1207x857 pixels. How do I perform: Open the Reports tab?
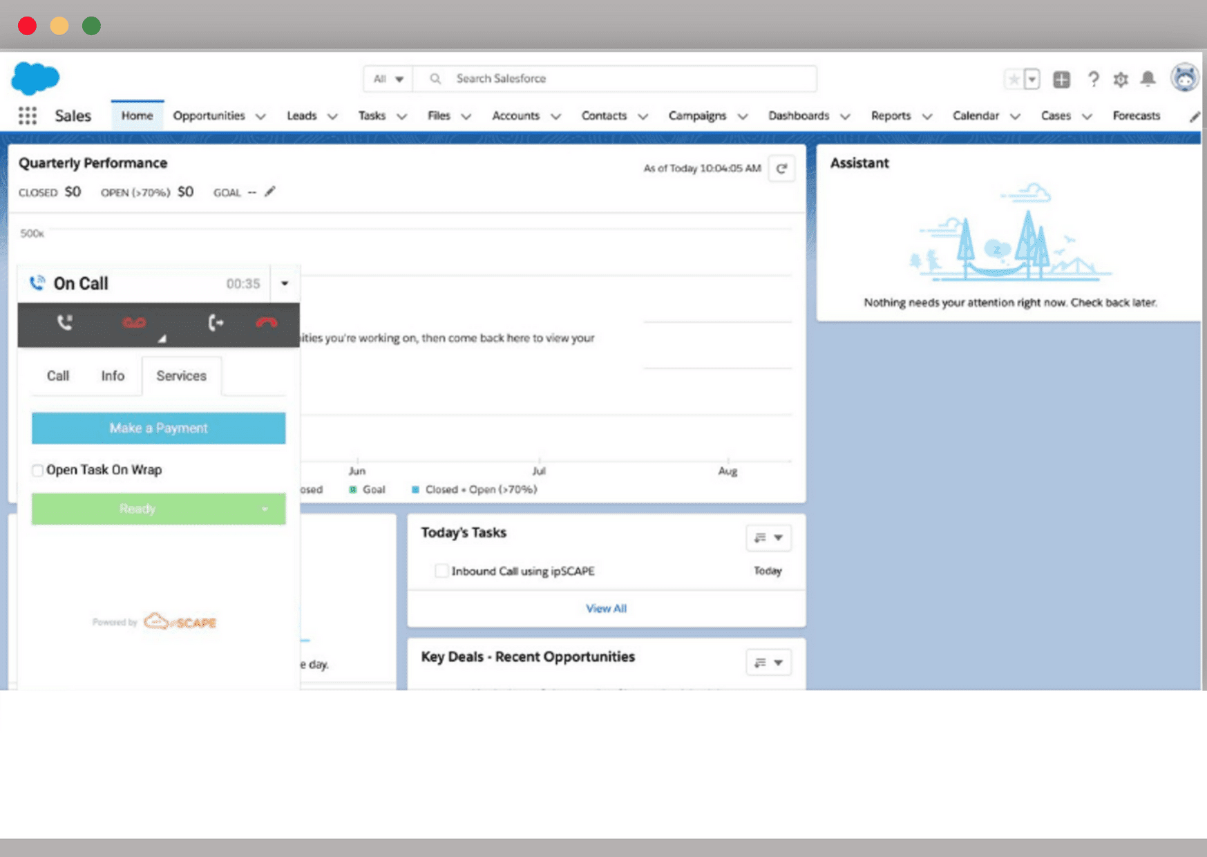891,115
